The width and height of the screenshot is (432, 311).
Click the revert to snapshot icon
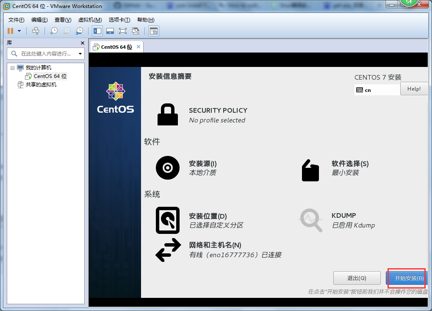point(66,31)
